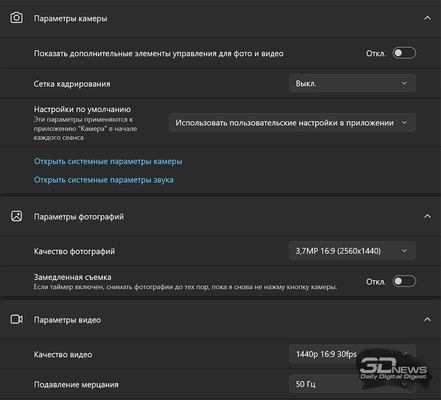Viewport: 441px width, 400px height.
Task: Open the Настройки по умолчанию dropdown
Action: coord(292,123)
